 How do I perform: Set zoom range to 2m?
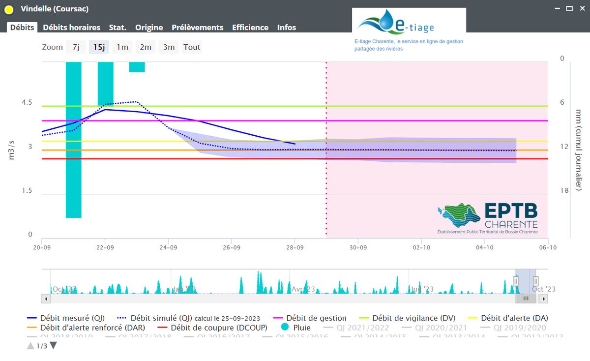(x=146, y=47)
